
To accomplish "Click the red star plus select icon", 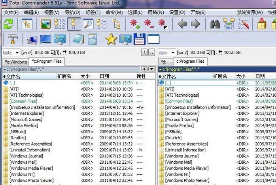I will [135, 24].
